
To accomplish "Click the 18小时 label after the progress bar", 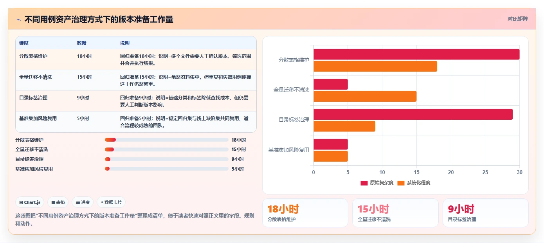I will (x=239, y=140).
